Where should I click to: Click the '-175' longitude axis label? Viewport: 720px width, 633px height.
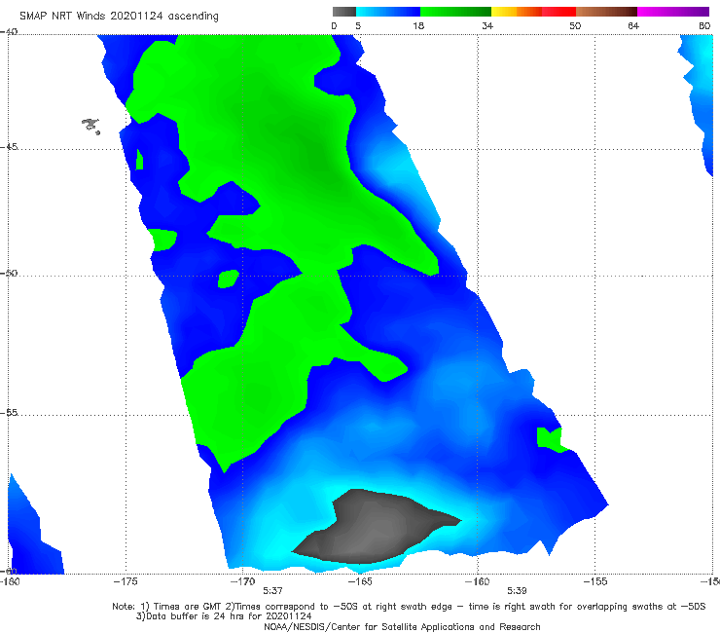pyautogui.click(x=126, y=581)
